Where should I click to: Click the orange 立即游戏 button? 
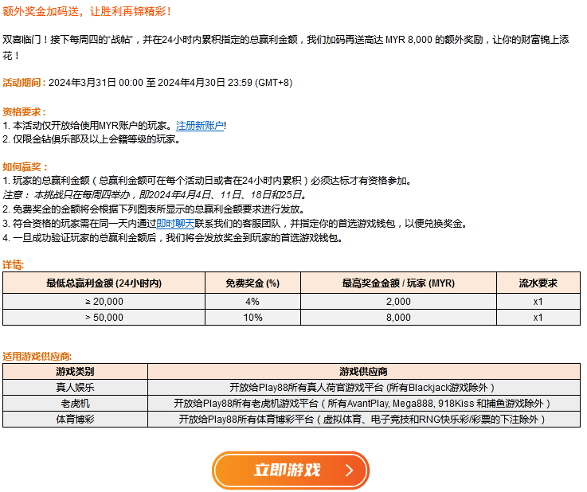point(290,470)
